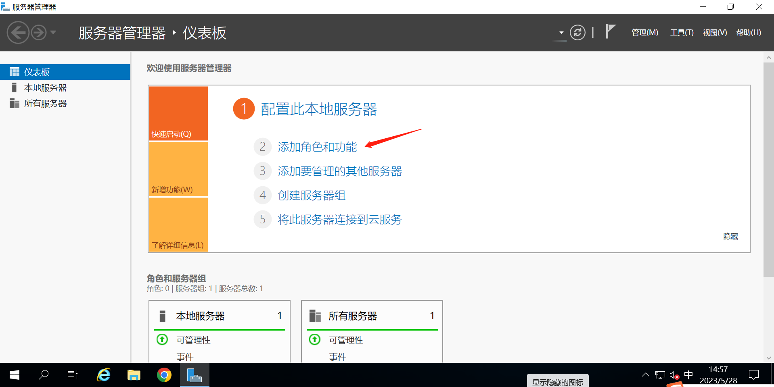Image resolution: width=774 pixels, height=387 pixels.
Task: Launch Internet Explorer from the taskbar
Action: coord(104,375)
